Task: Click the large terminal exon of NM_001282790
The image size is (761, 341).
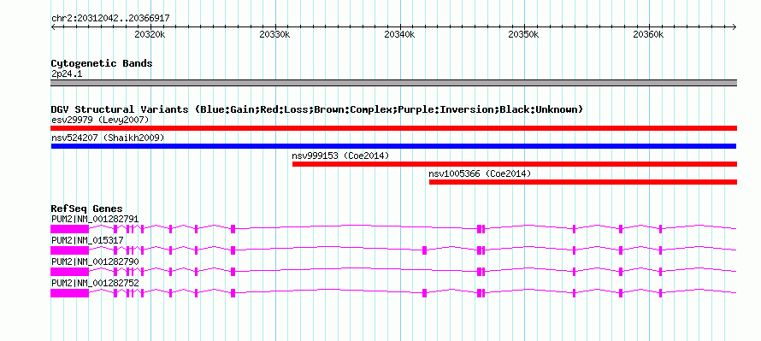Action: tap(70, 272)
